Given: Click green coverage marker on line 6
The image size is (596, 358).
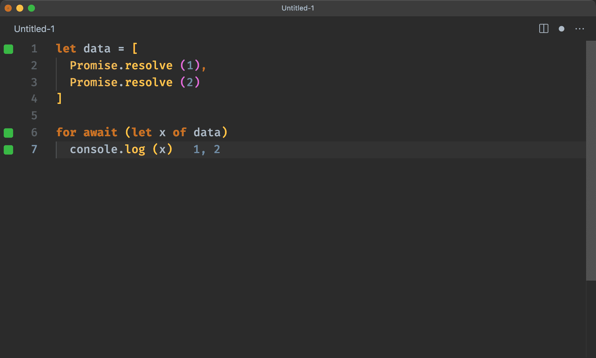Looking at the screenshot, I should (8, 133).
